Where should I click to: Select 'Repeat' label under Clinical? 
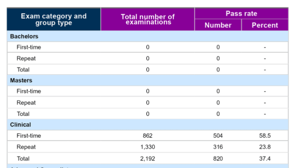(x=26, y=147)
